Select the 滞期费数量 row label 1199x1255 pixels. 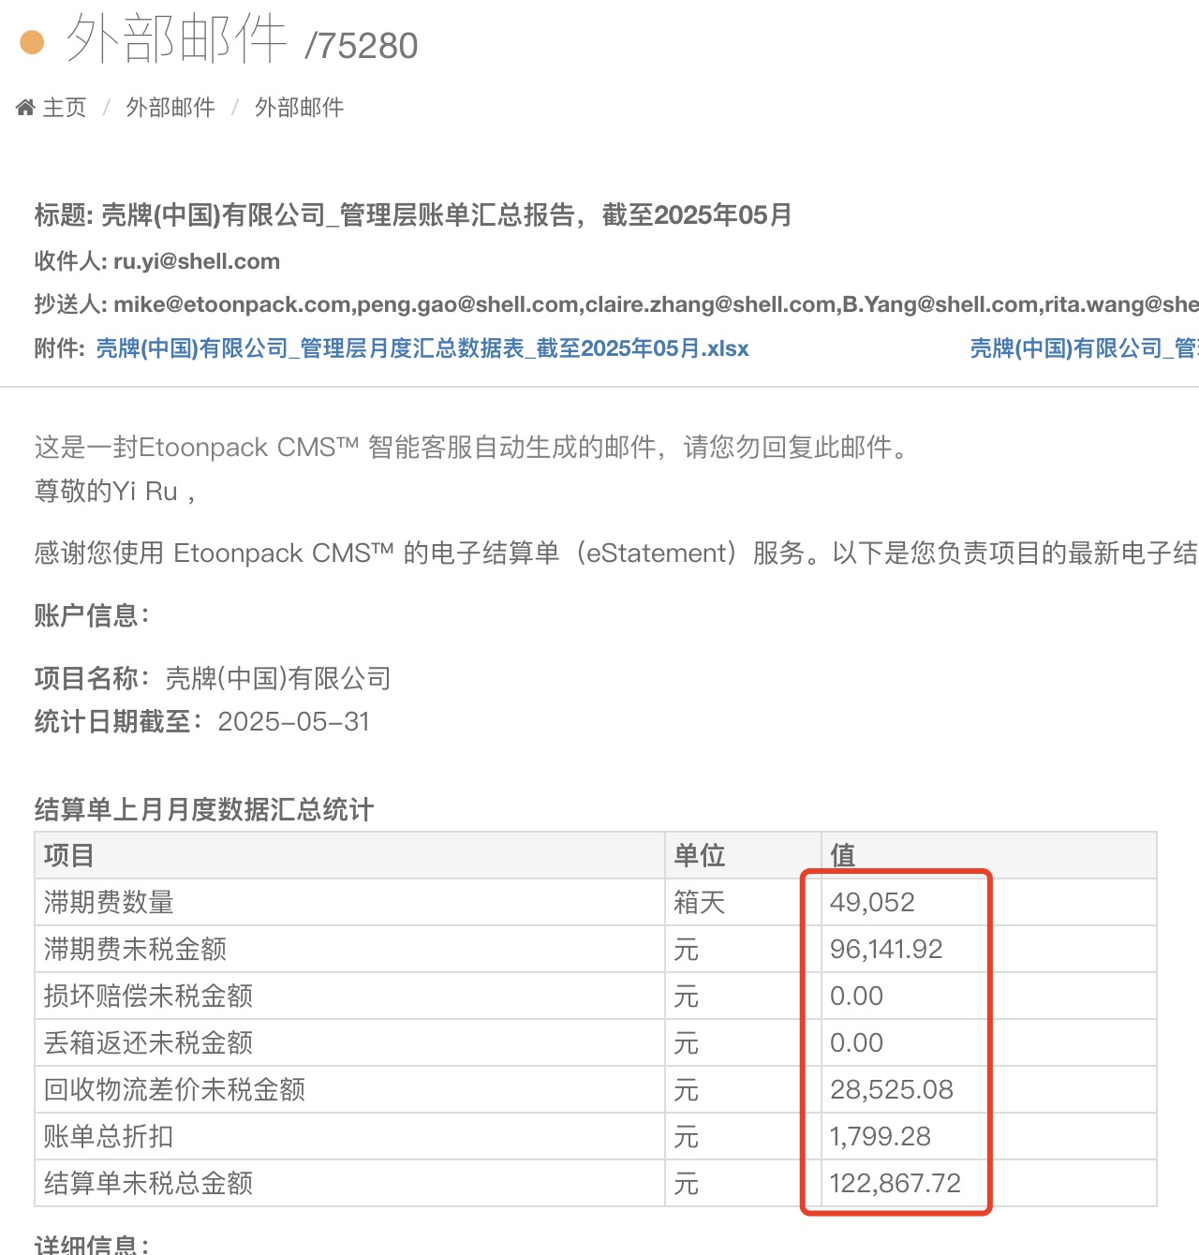click(109, 903)
